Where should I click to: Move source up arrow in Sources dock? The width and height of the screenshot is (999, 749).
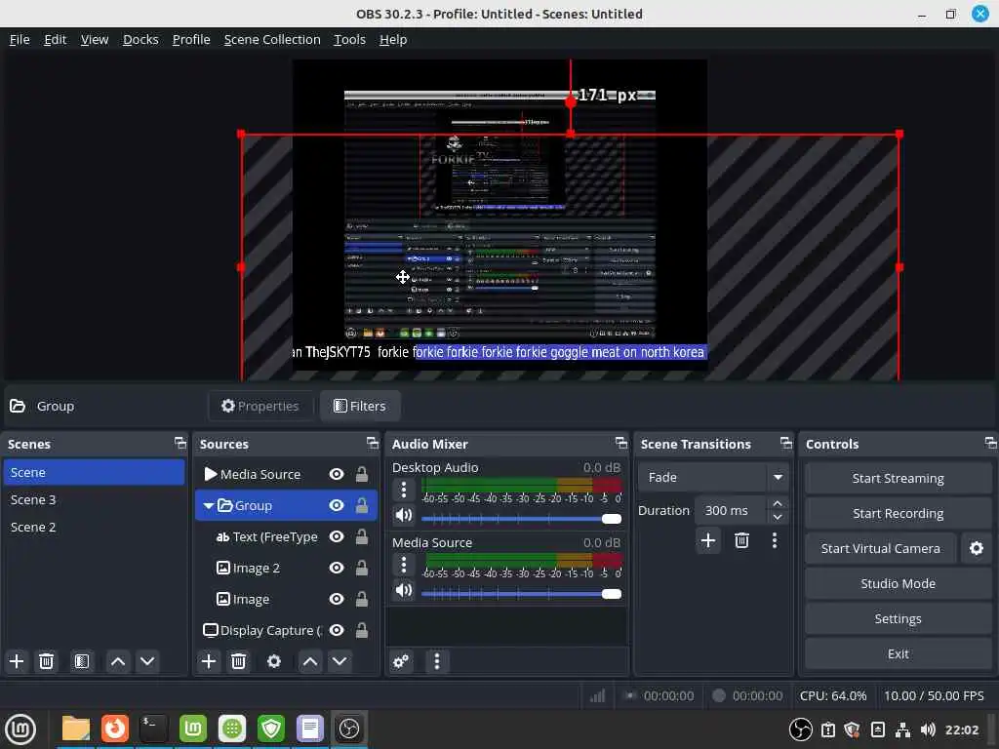pyautogui.click(x=310, y=661)
